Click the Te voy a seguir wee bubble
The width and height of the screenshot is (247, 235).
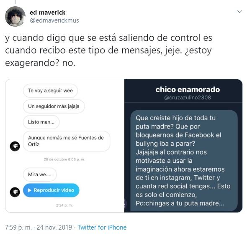(50, 91)
